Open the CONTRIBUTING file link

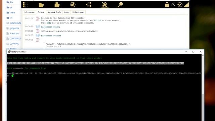[15, 39]
